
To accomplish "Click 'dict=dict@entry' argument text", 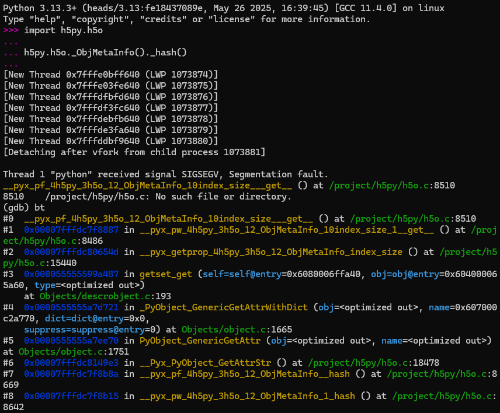I will click(x=84, y=318).
